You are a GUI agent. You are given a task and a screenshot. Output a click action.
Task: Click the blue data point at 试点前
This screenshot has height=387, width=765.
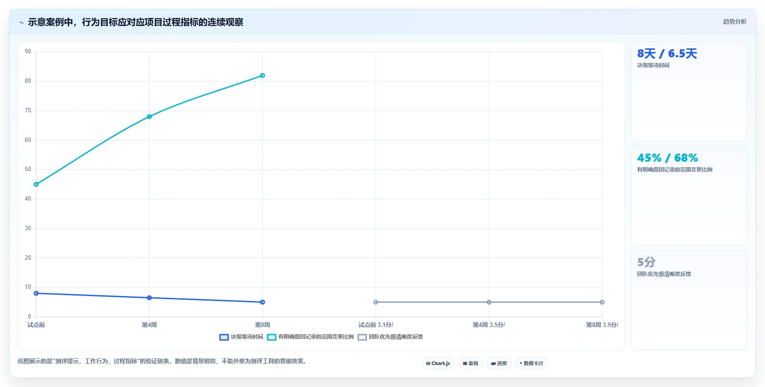point(36,293)
